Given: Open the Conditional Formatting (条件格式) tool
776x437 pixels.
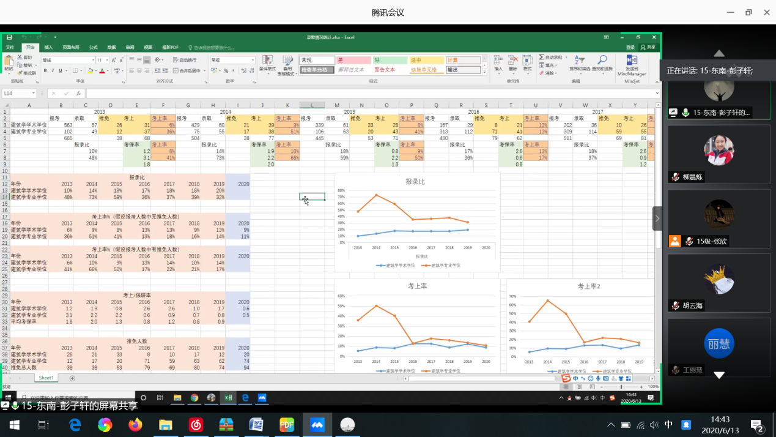Looking at the screenshot, I should [x=267, y=64].
